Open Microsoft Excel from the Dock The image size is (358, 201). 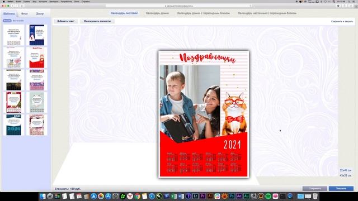pos(173,196)
